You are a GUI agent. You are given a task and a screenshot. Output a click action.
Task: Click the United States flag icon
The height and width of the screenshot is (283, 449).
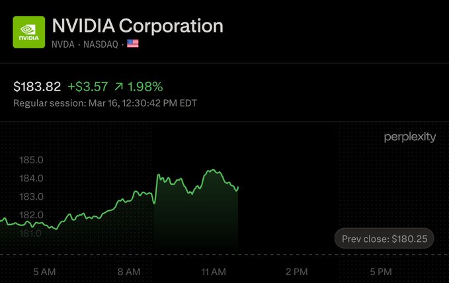133,44
